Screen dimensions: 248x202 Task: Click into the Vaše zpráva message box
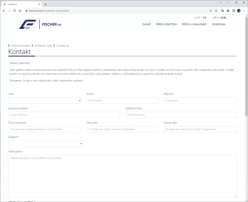tap(122, 175)
